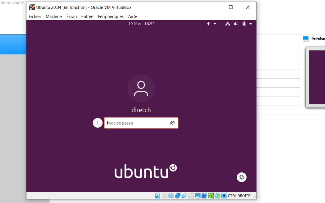Close the Ubuntu 20.04 VM window
The width and height of the screenshot is (325, 203).
pos(248,7)
